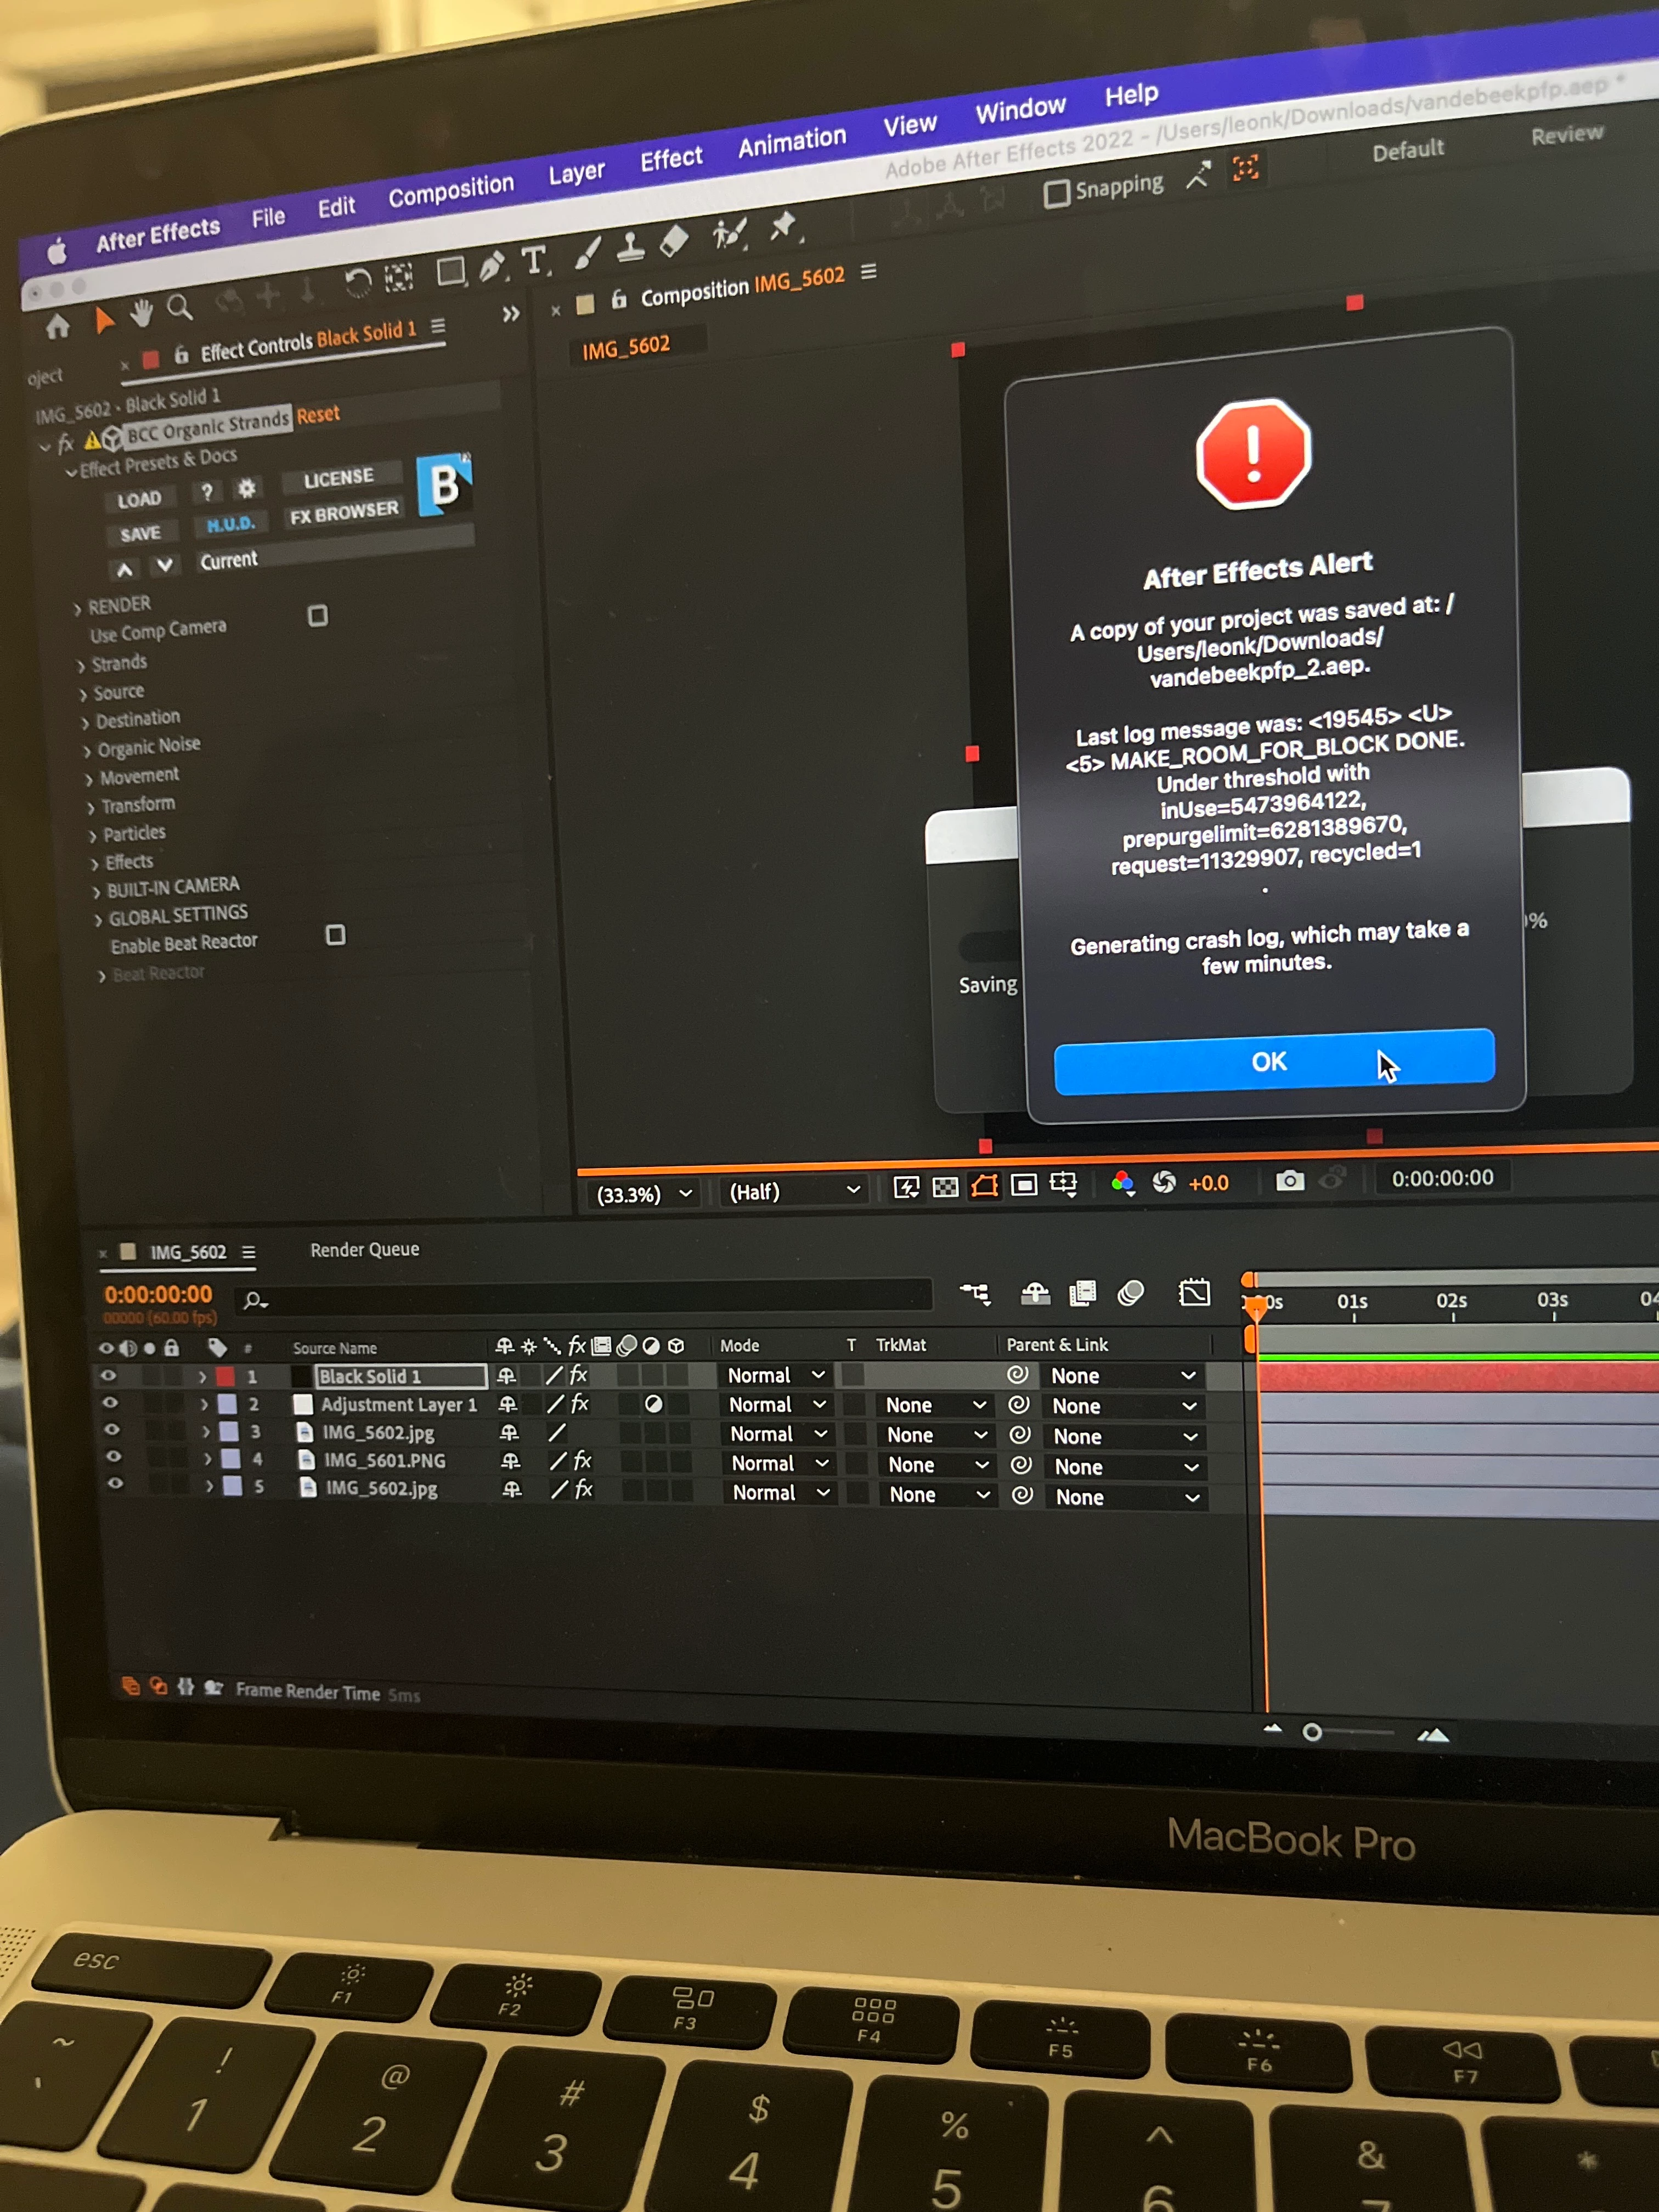Select the Hand tool in toolbar
This screenshot has width=1659, height=2212.
(x=141, y=314)
